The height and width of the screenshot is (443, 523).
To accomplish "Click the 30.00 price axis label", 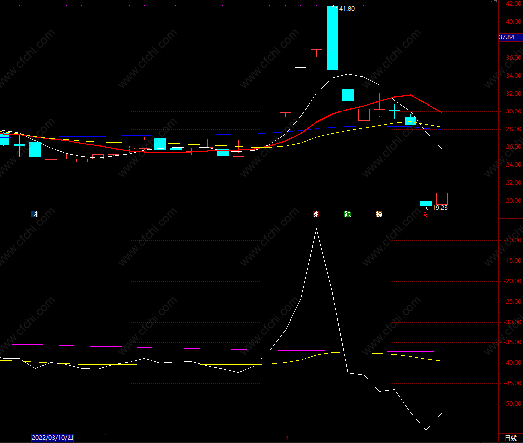I will click(514, 111).
